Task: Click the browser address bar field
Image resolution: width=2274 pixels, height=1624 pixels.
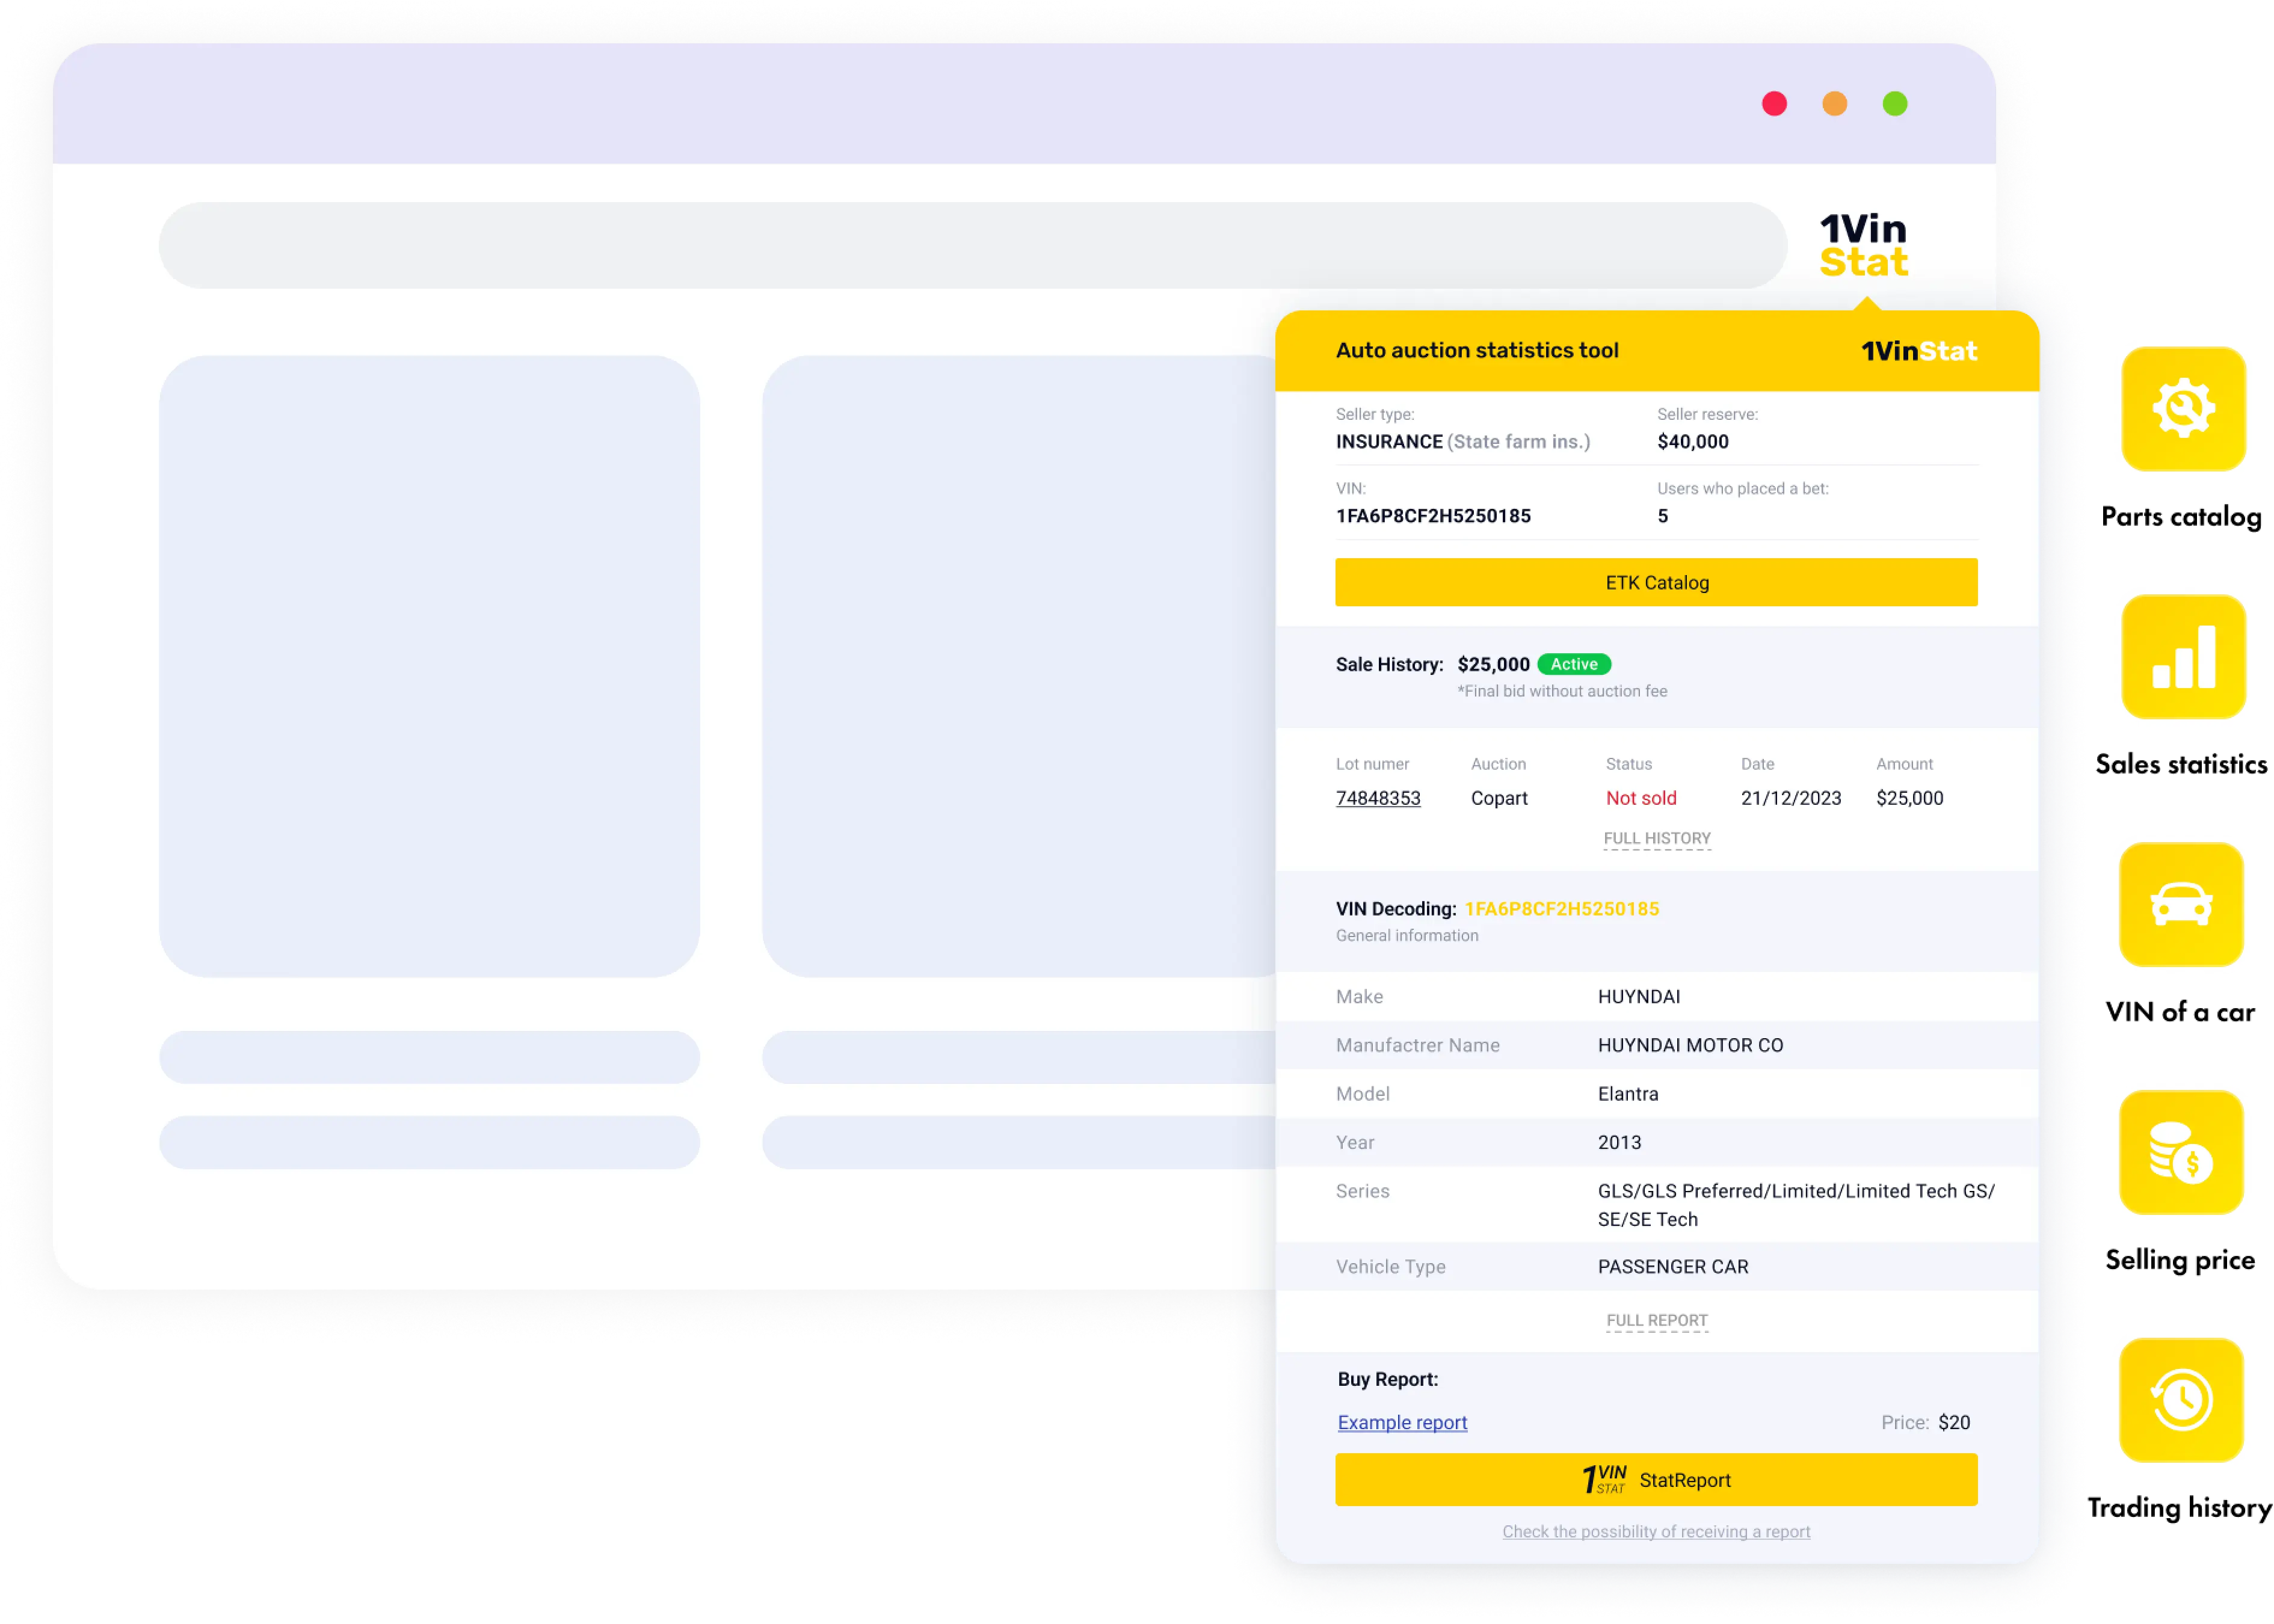Action: click(x=972, y=246)
